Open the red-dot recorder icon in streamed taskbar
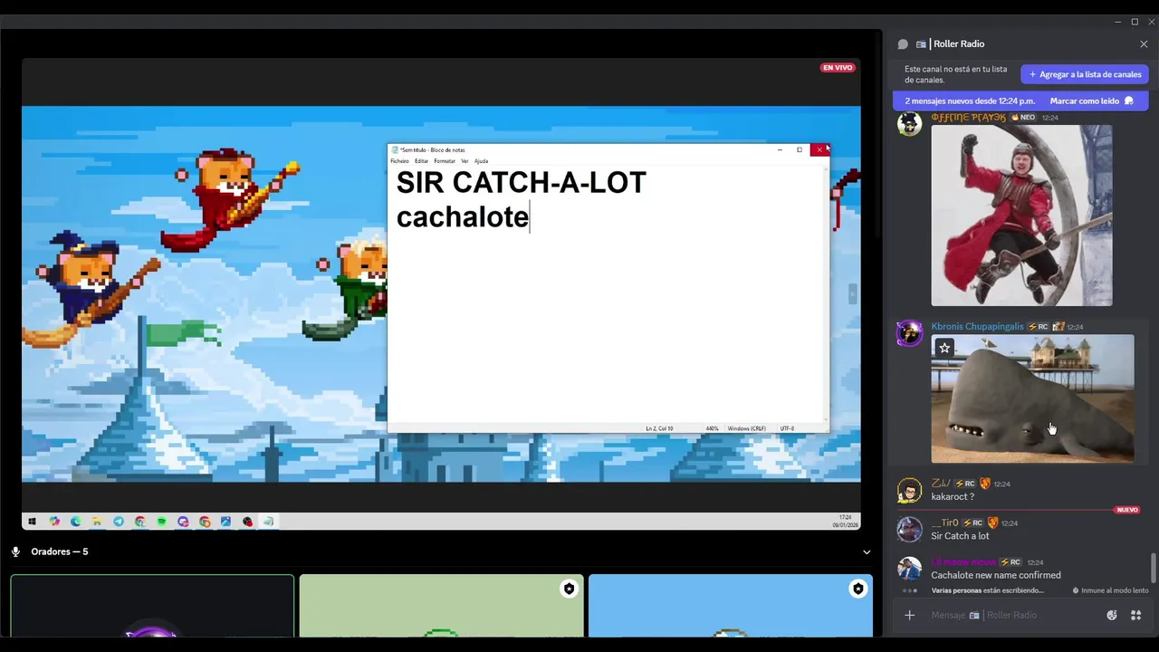 tap(247, 522)
